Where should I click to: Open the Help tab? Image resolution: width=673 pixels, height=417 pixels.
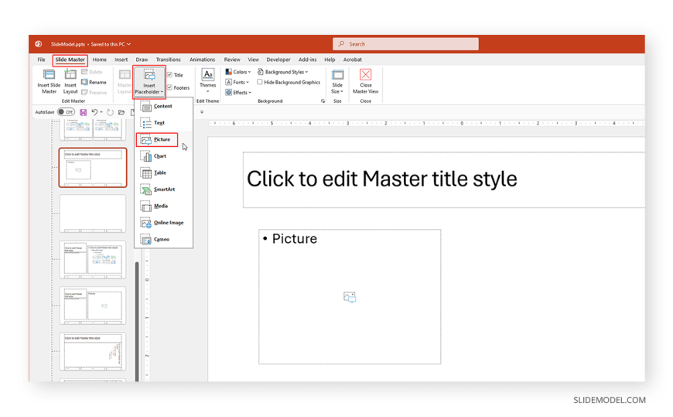(330, 60)
